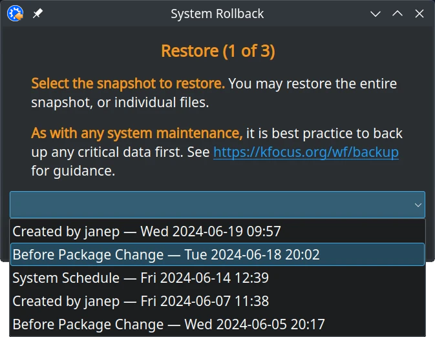The width and height of the screenshot is (435, 337).
Task: Click the 'You may restore the entire' sentence
Action: click(313, 83)
